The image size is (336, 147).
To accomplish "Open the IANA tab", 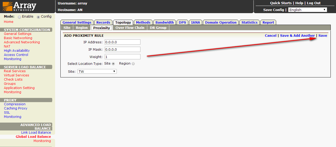I will click(195, 22).
